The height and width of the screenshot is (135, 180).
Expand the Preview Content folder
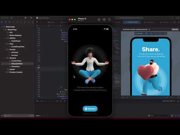6,72
